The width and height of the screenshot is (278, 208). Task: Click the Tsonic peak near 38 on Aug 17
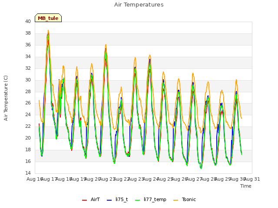(x=48, y=30)
